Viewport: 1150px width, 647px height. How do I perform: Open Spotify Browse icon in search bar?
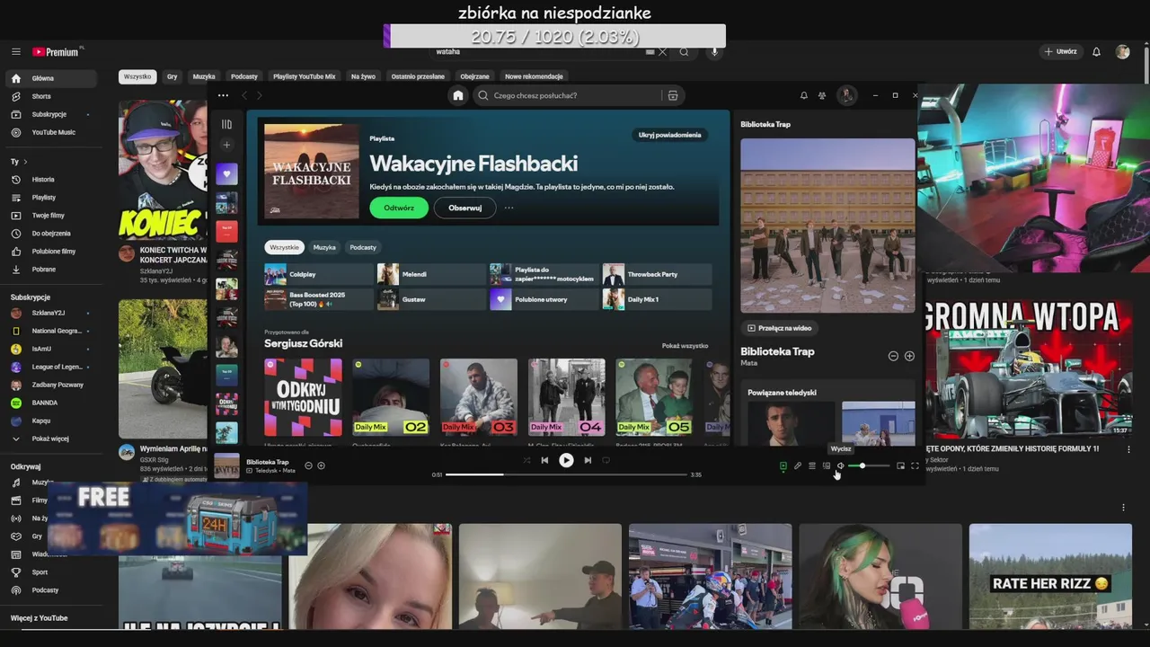[672, 95]
